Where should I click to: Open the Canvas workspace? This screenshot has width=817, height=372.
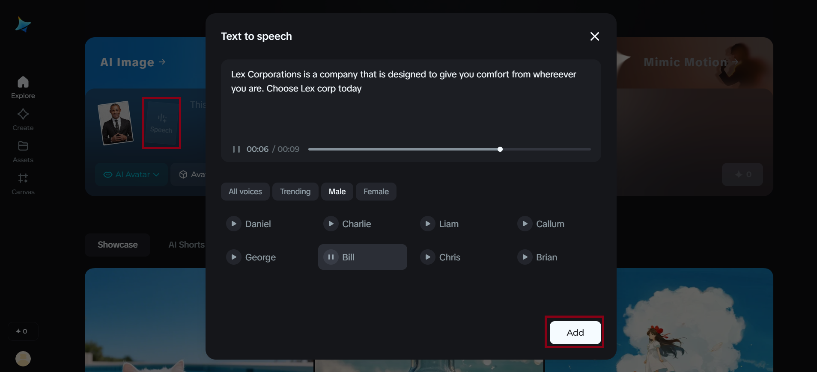pos(23,183)
